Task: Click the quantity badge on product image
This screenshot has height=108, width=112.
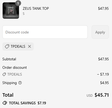Action: coord(18,3)
